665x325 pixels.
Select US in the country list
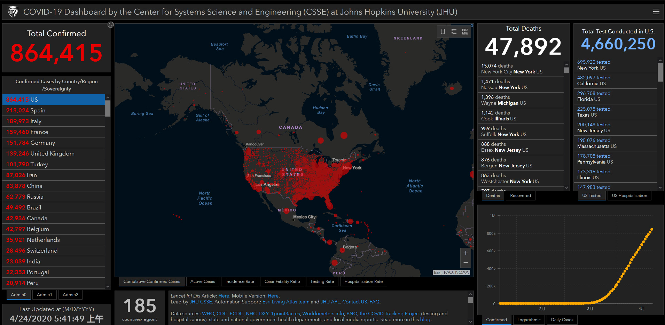(54, 100)
